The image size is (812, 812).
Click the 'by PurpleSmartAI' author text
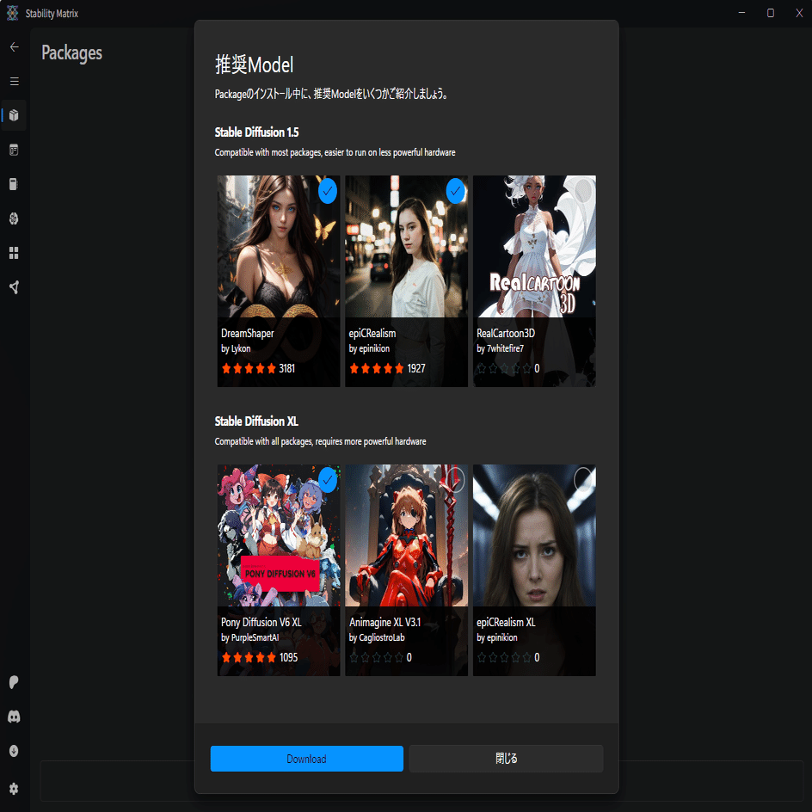(250, 637)
